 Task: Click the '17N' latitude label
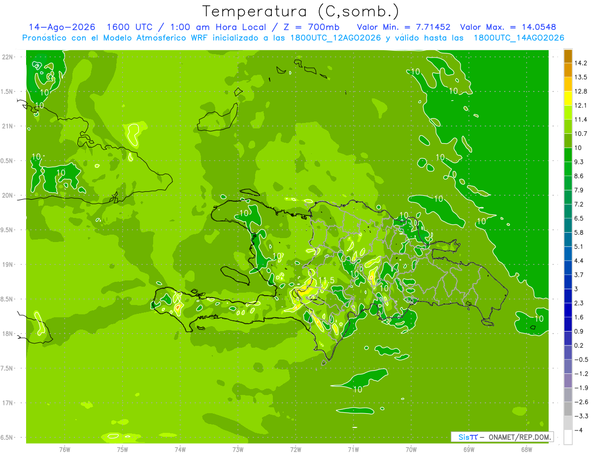pyautogui.click(x=7, y=403)
